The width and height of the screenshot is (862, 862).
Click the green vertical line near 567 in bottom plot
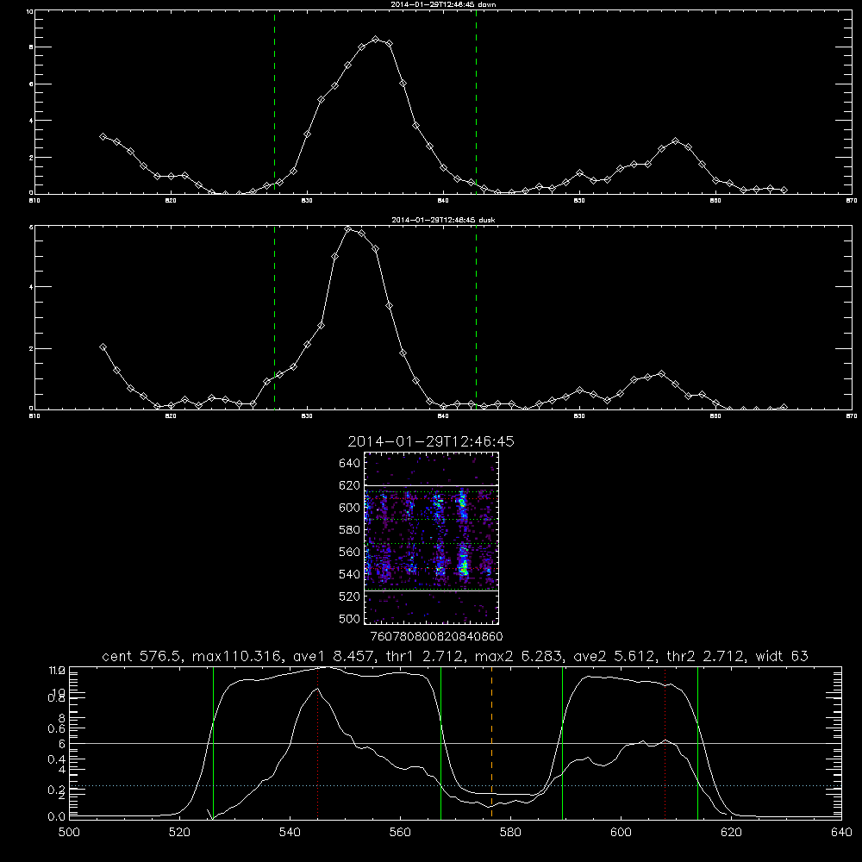pos(440,742)
